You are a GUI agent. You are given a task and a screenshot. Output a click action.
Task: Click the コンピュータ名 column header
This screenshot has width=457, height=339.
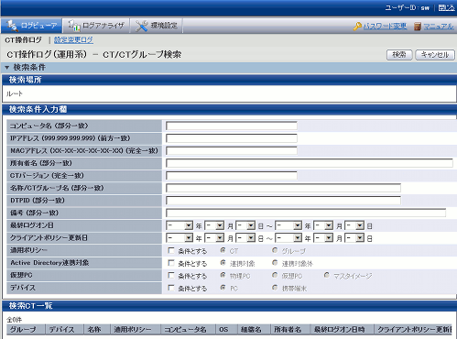(x=188, y=330)
